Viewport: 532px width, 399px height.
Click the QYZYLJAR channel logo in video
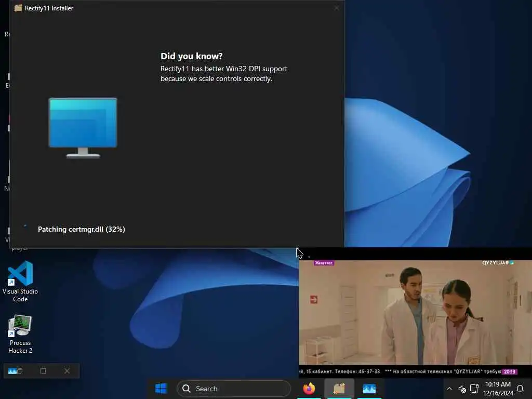pos(498,262)
